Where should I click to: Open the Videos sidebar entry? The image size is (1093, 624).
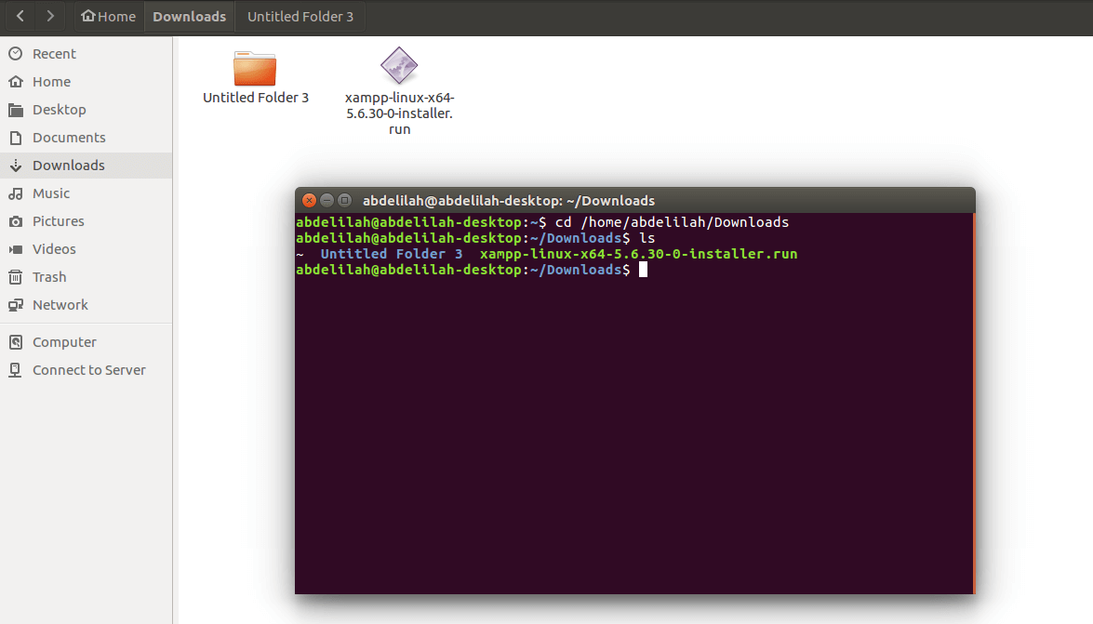pyautogui.click(x=86, y=249)
